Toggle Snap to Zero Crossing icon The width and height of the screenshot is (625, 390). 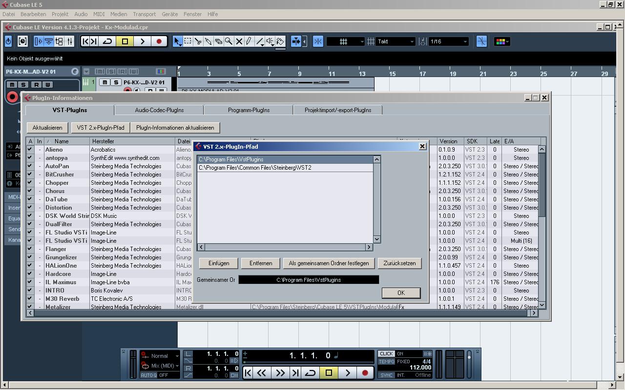pos(481,41)
